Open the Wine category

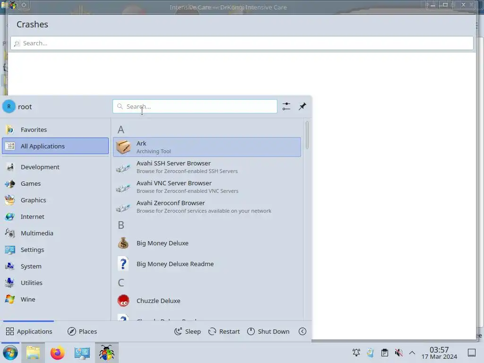[55, 299]
